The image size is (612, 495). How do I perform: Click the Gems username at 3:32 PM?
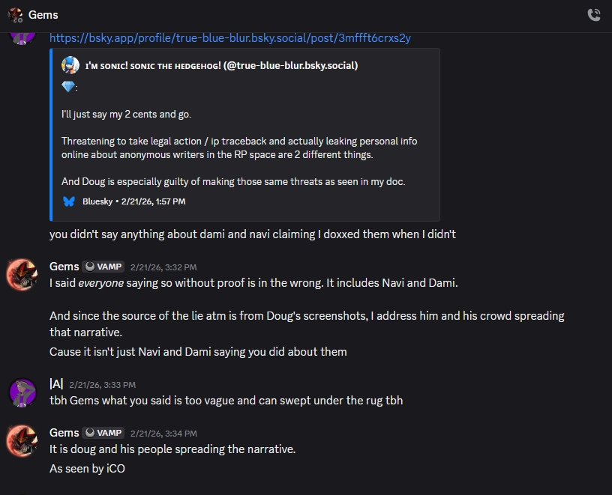[x=64, y=266]
